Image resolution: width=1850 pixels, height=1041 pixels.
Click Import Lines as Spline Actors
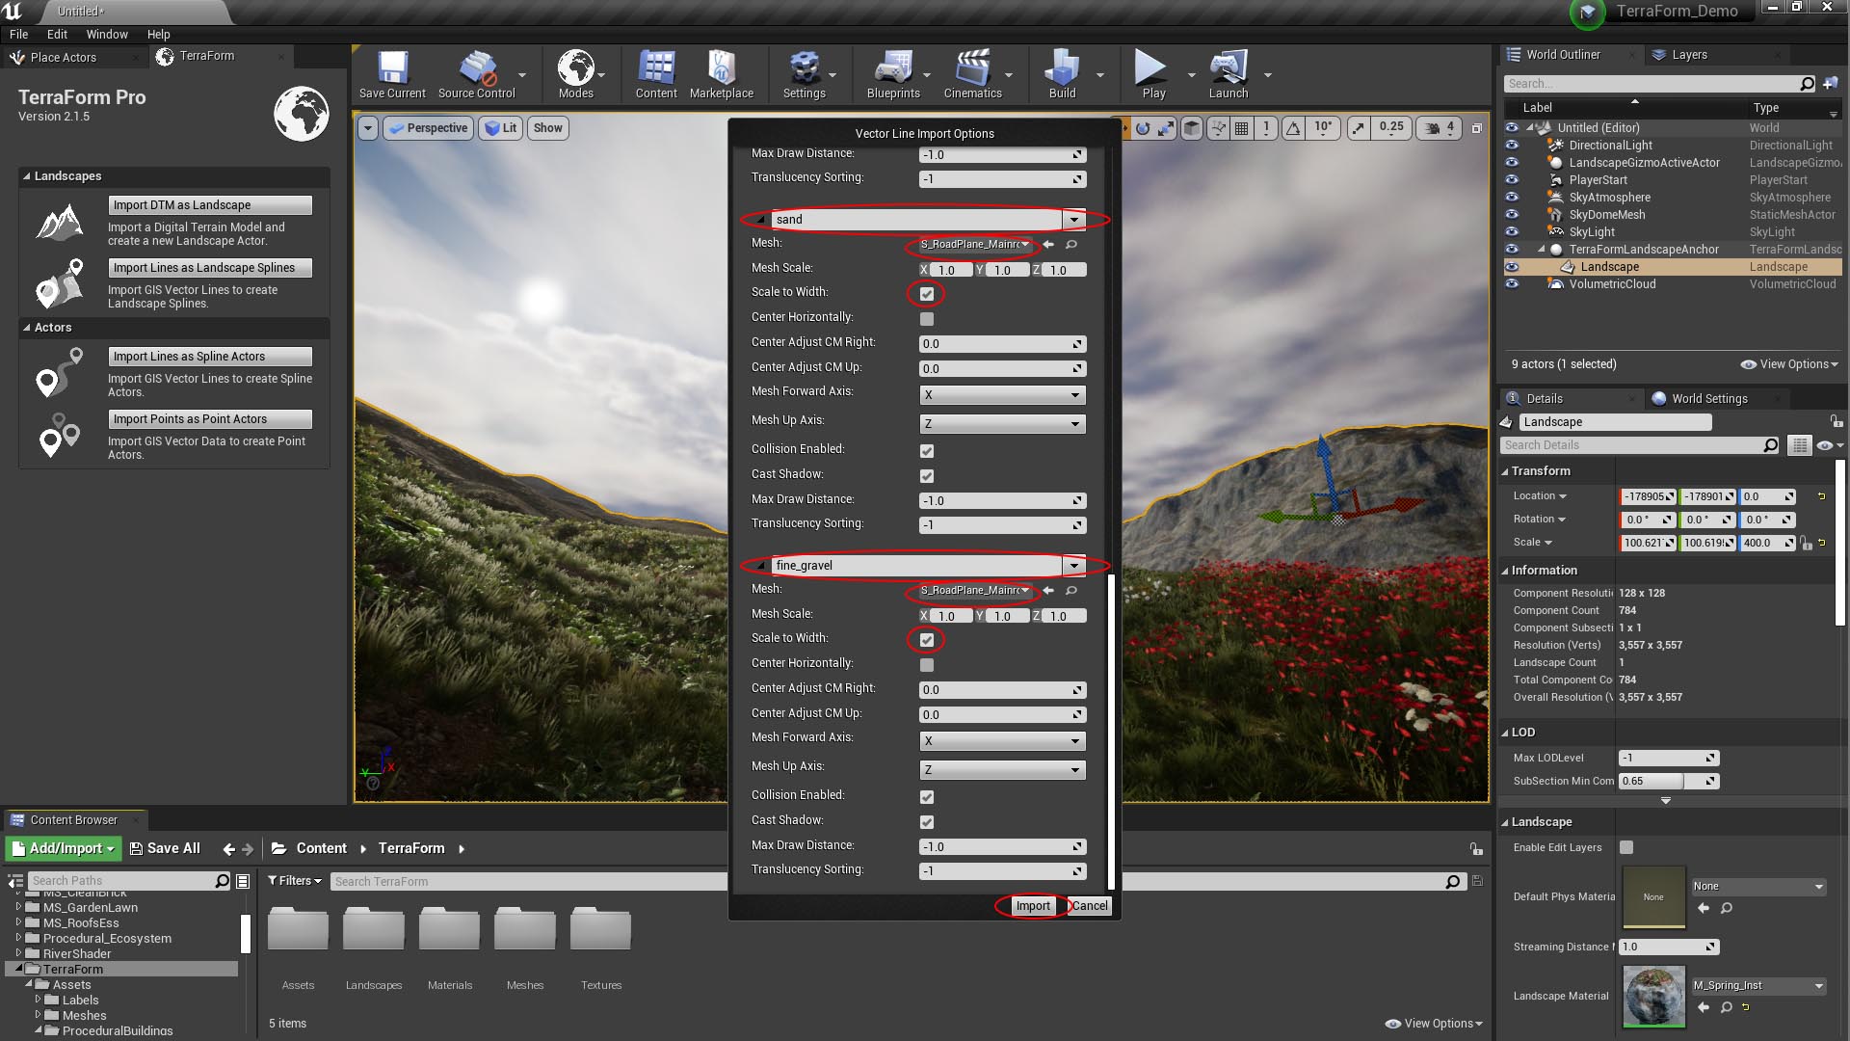[210, 357]
